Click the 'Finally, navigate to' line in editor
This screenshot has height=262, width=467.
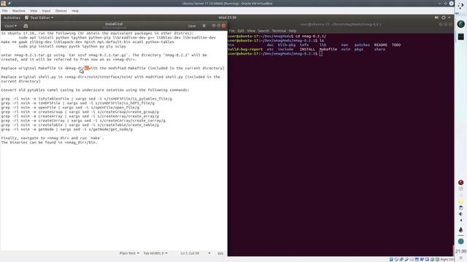pyautogui.click(x=53, y=138)
